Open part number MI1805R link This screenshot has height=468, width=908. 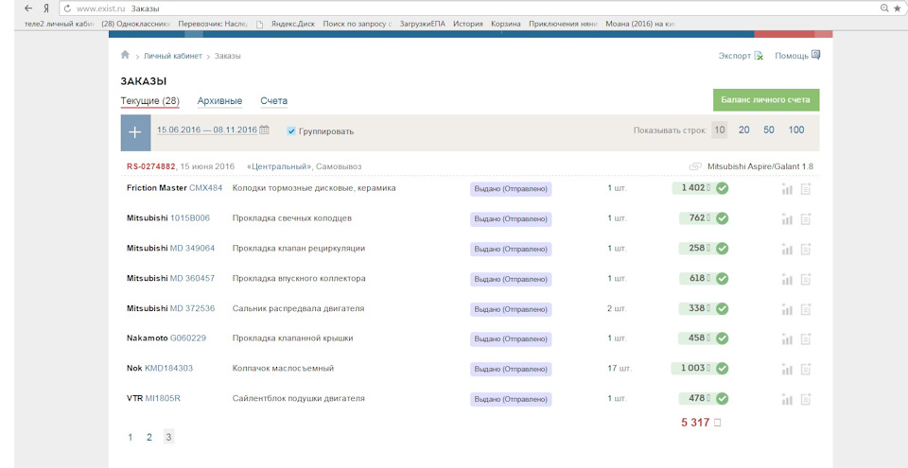pos(164,398)
